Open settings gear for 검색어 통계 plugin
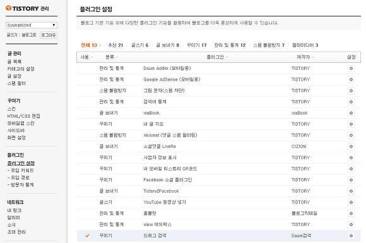 [x=351, y=102]
